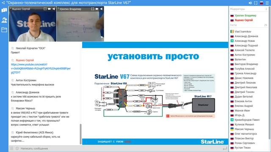271x152 pixels.
Task: Click Николай Корчагин sender name in chat
Action: point(30,48)
